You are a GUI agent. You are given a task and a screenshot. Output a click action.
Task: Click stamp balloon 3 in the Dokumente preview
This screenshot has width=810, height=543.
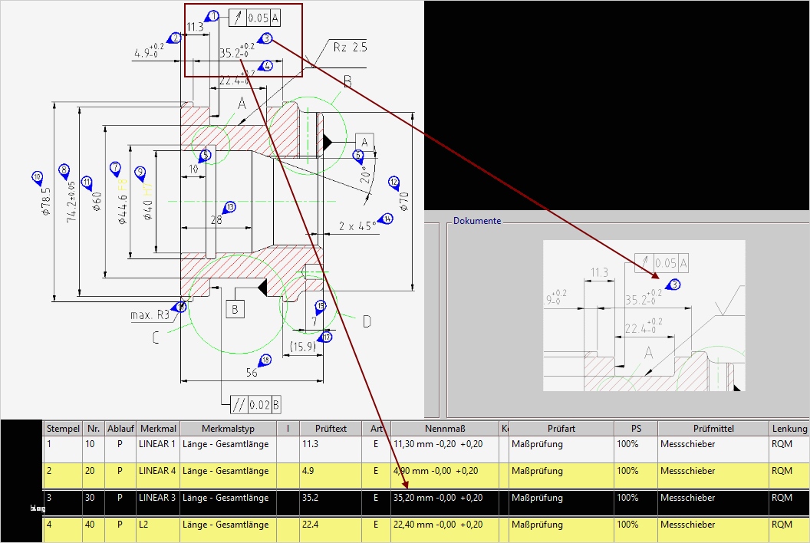(x=673, y=285)
